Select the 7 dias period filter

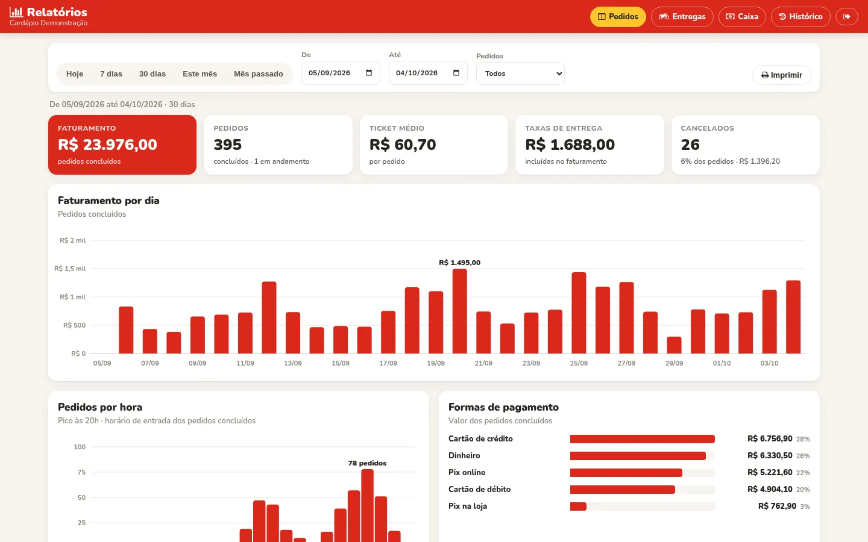111,74
